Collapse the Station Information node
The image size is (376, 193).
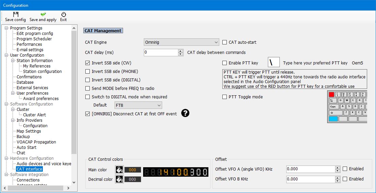[13, 61]
